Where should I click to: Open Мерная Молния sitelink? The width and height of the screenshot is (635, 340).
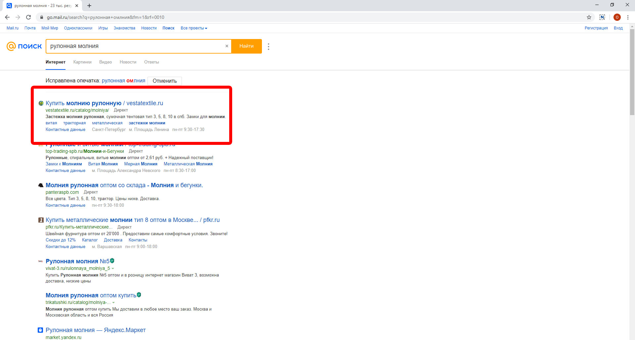pos(141,164)
